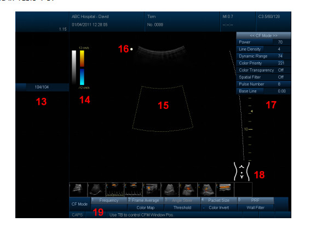Screen dimensions: 322x228
Task: Click Base Line value 0.00
Action: tap(281, 91)
